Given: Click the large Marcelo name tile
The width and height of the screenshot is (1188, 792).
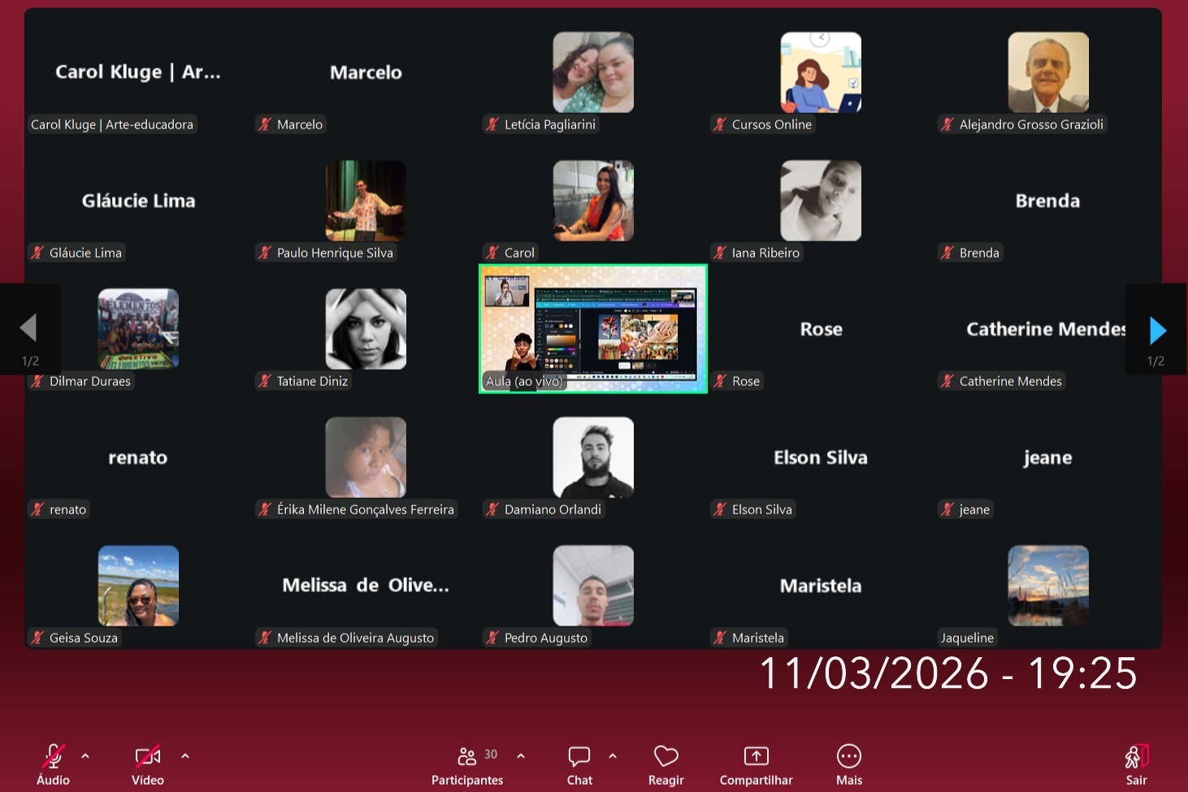Looking at the screenshot, I should pos(366,72).
